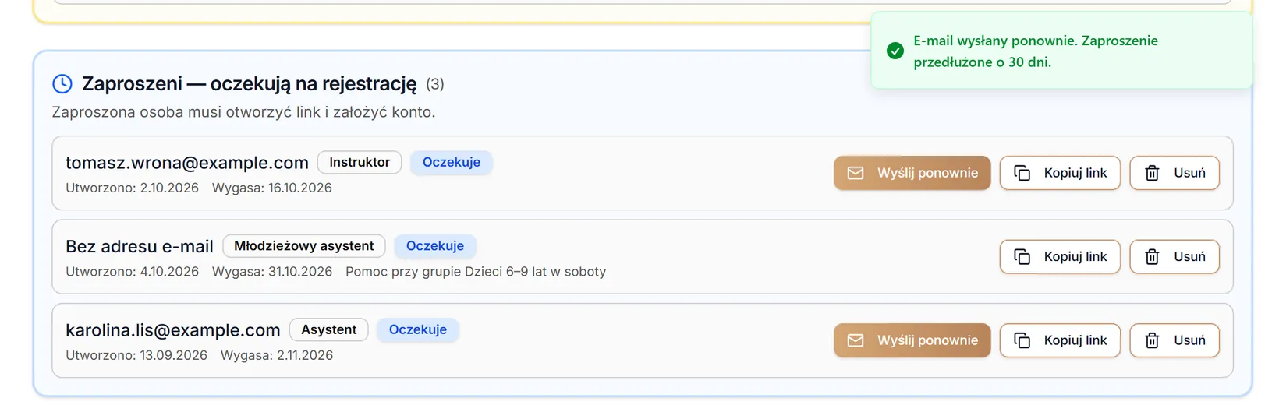Resend invitation to tomasz.wrona@example.com

tap(912, 173)
